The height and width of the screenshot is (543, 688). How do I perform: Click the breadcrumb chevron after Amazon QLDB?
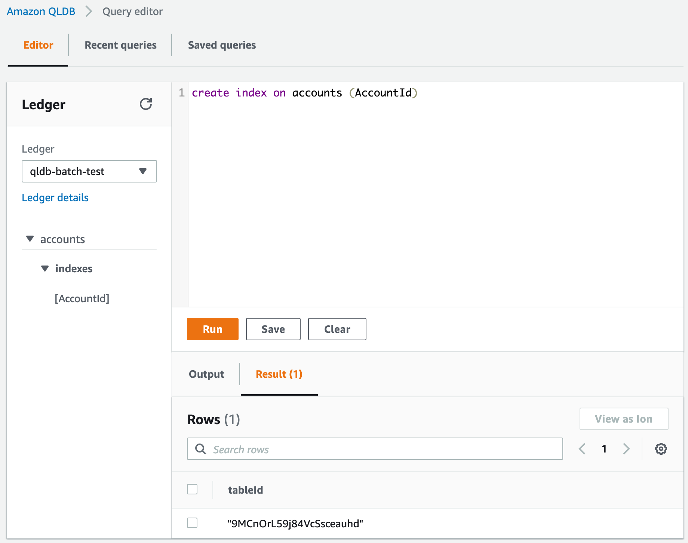[x=89, y=12]
